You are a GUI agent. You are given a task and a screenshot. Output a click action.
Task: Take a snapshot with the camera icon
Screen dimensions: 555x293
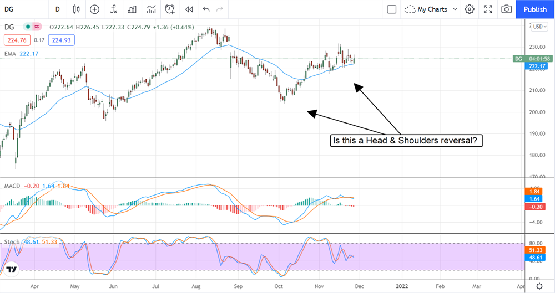tap(506, 9)
